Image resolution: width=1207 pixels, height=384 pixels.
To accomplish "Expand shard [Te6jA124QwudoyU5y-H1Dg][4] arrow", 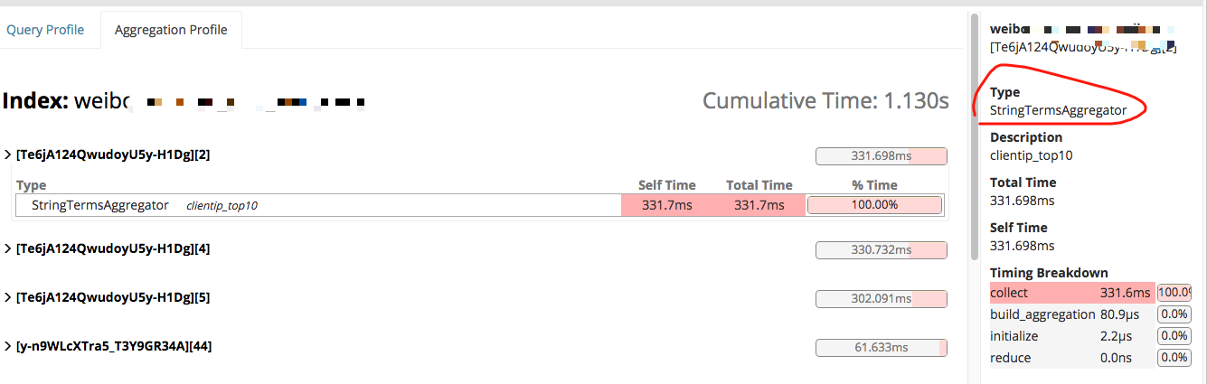I will point(9,248).
